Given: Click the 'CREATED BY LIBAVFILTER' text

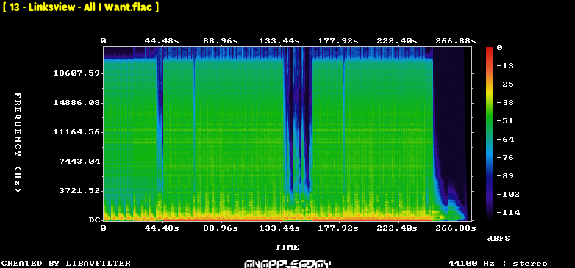Looking at the screenshot, I should (x=66, y=264).
